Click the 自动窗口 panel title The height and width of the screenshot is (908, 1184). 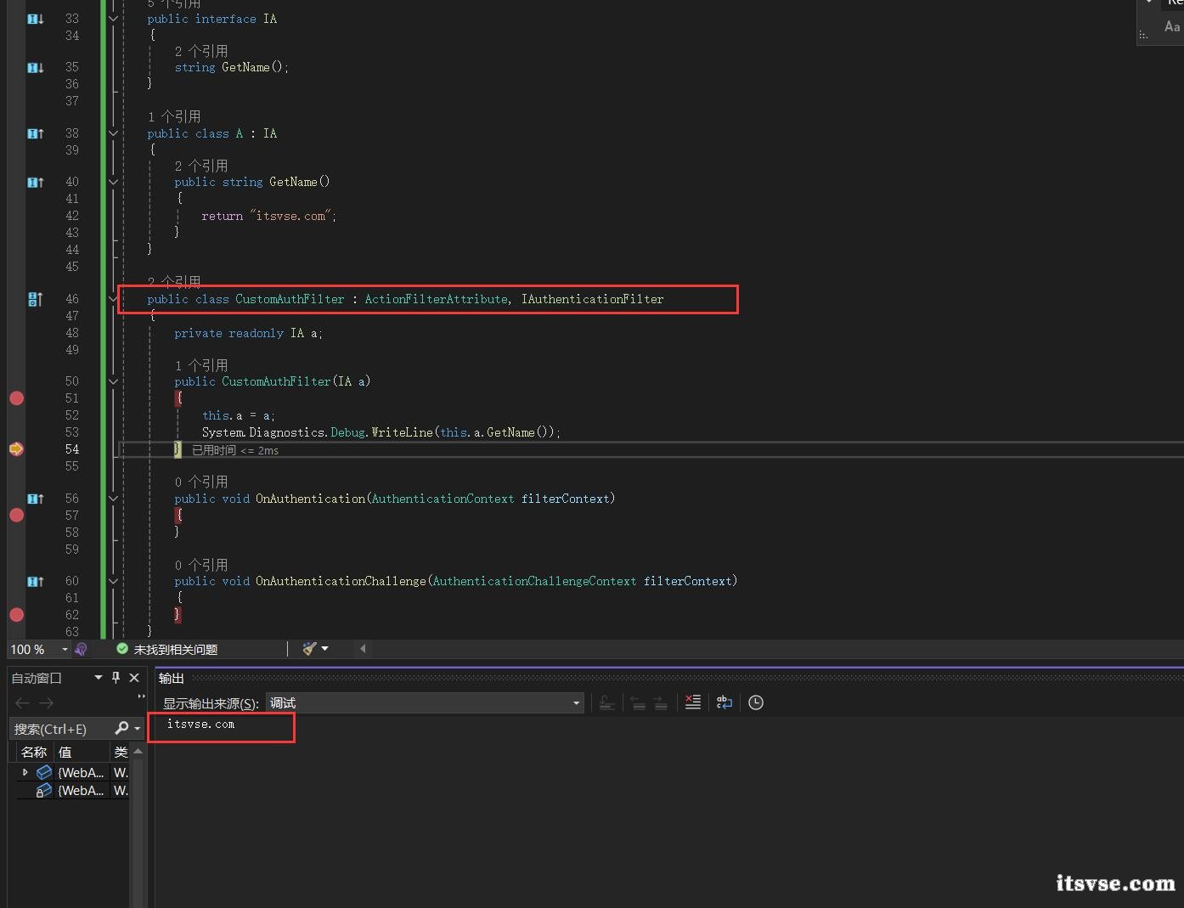pyautogui.click(x=37, y=678)
